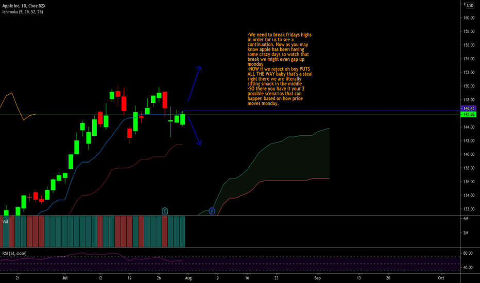
Task: Open the USD currency selector
Action: [x=470, y=6]
